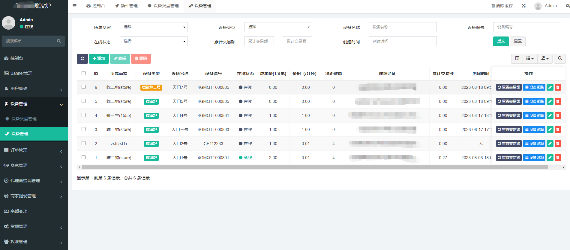
Task: Click the 设备编号 input field
Action: click(527, 27)
